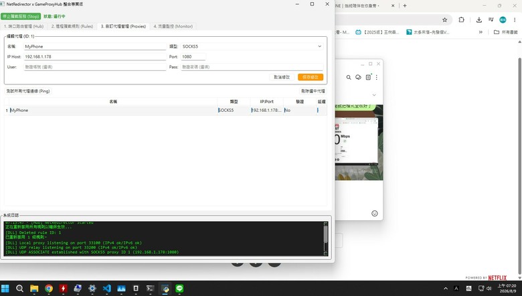Screen dimensions: 522x296
Task: Click the cancel edit button beside orange button
Action: point(282,77)
